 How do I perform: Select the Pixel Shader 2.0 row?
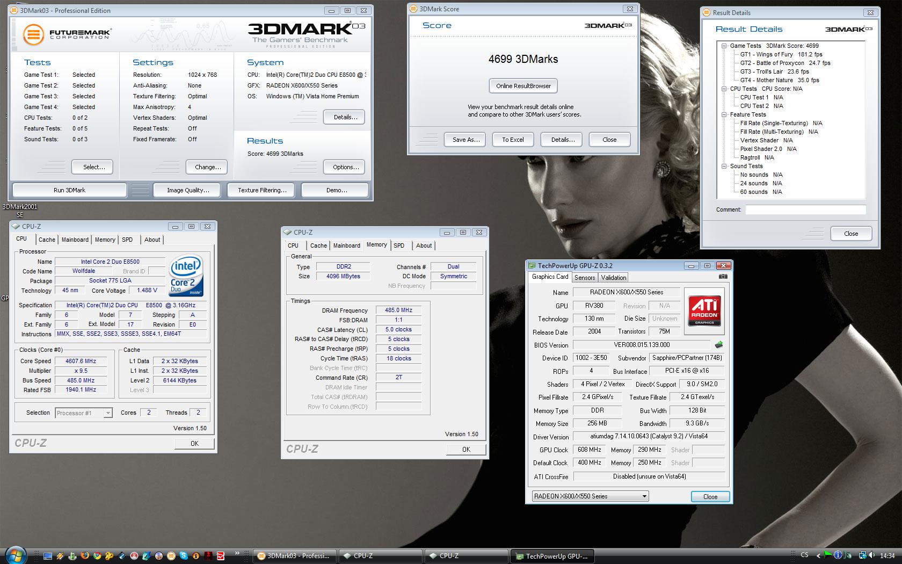[768, 149]
